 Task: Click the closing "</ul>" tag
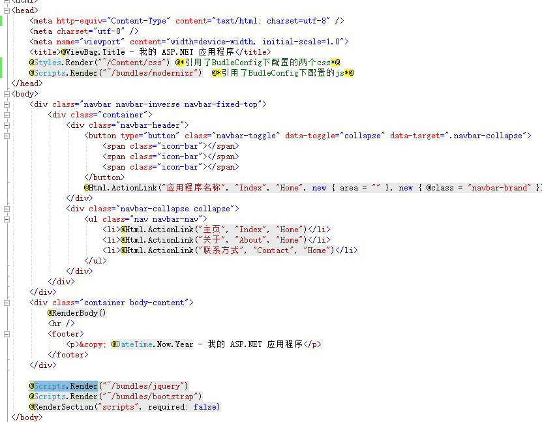click(95, 261)
